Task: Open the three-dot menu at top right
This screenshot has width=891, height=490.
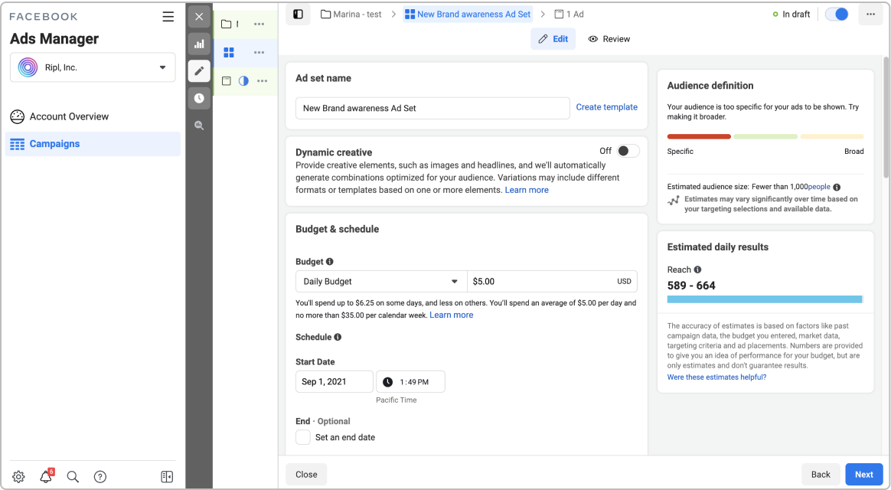Action: [870, 15]
